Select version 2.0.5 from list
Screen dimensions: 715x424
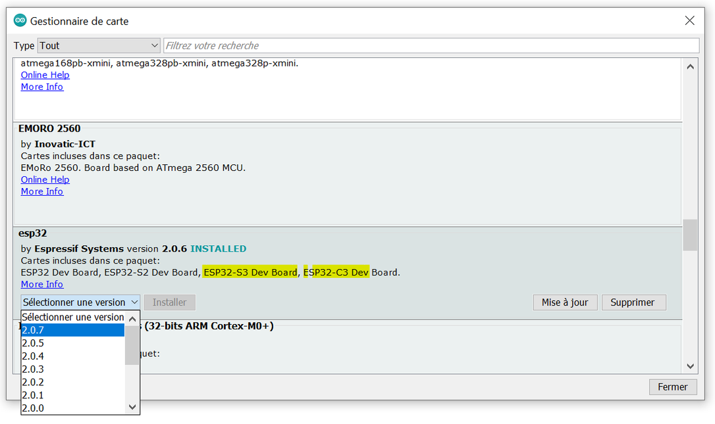click(x=73, y=343)
